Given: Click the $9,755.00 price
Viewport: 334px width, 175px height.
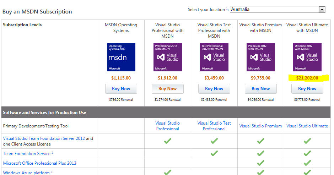Looking at the screenshot, I should 261,78.
